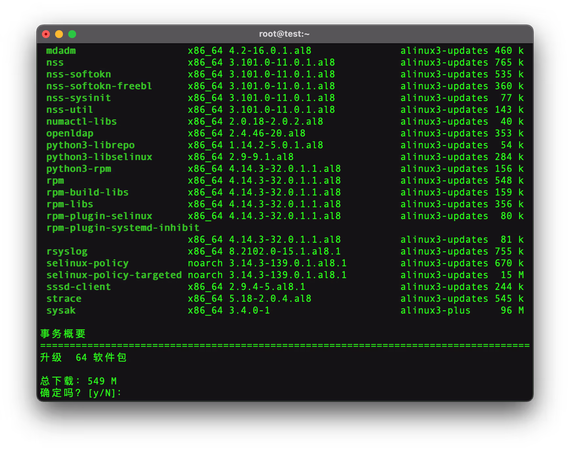Click python3-librepo package name
Image resolution: width=570 pixels, height=450 pixels.
pyautogui.click(x=91, y=145)
